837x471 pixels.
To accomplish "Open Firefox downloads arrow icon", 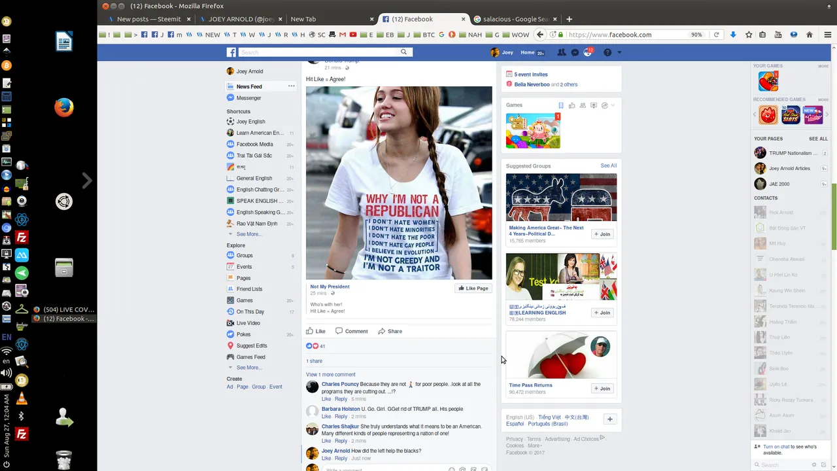I will pyautogui.click(x=733, y=35).
